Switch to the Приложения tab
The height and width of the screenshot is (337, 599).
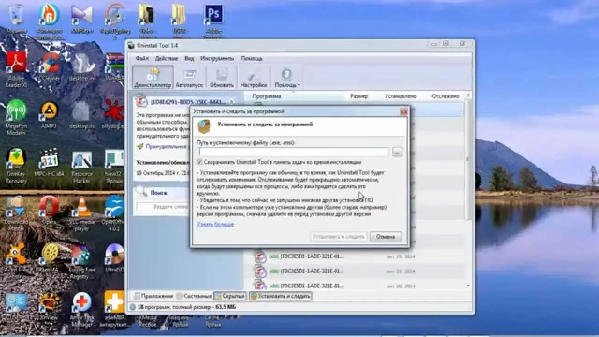pos(153,296)
